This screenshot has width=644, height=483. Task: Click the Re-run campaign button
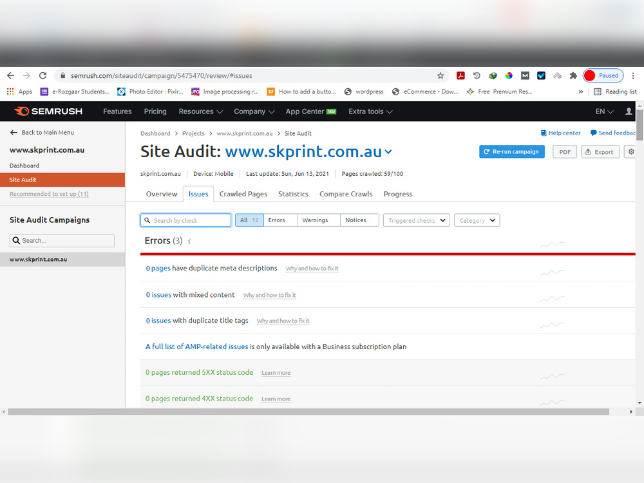click(x=512, y=151)
